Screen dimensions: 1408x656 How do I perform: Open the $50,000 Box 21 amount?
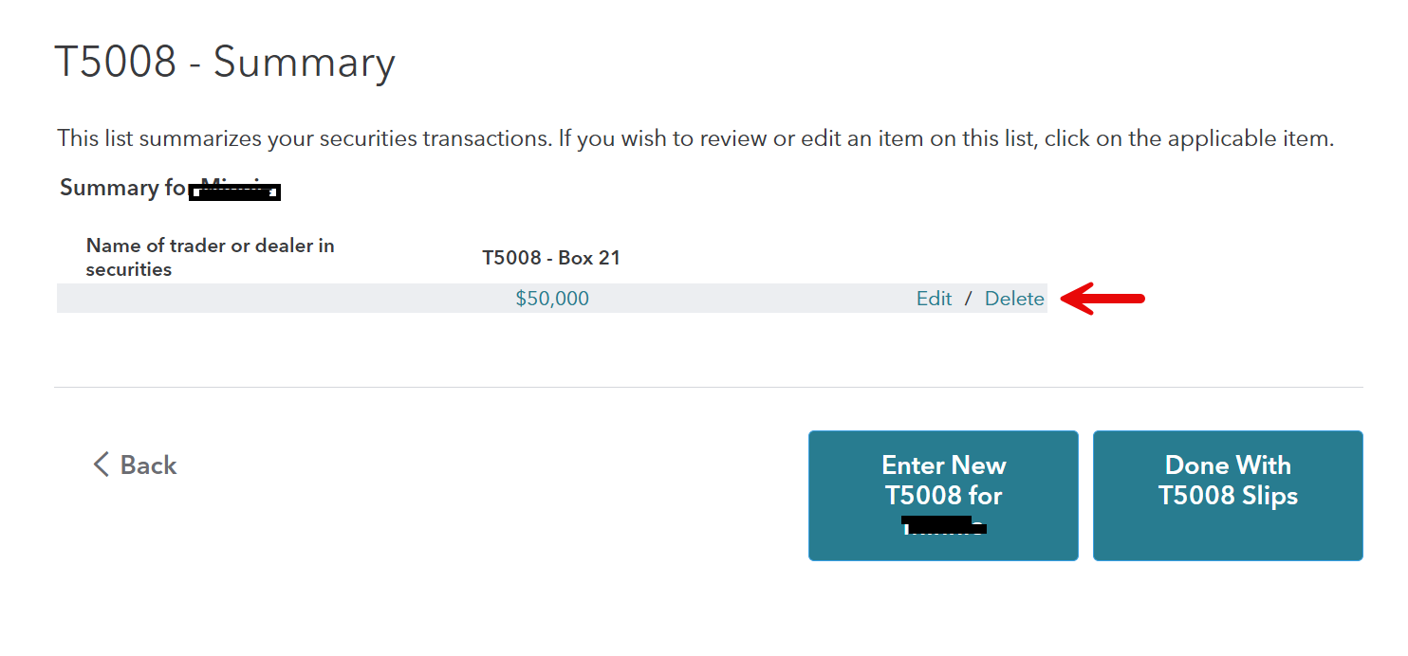click(552, 299)
